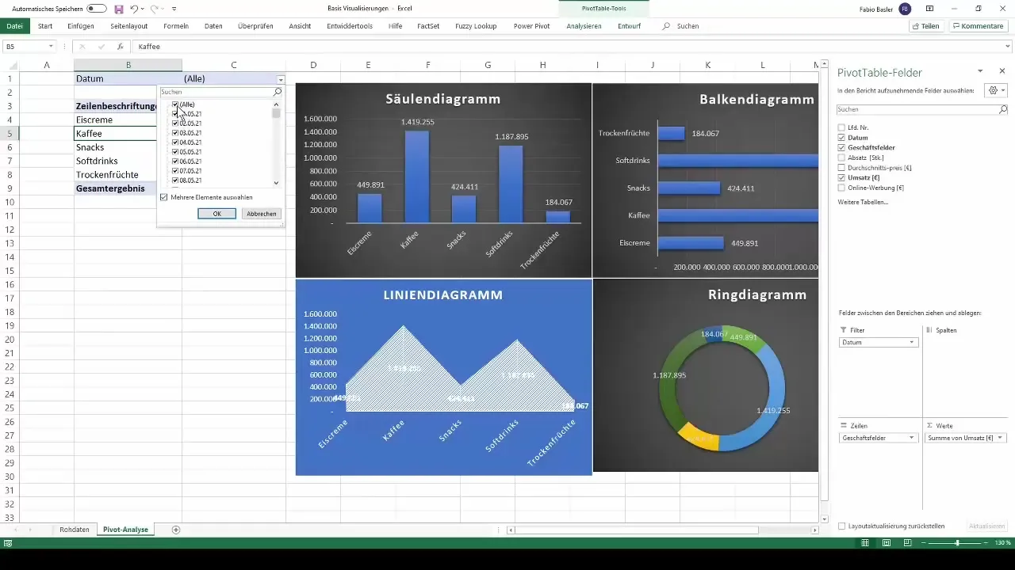Viewport: 1015px width, 570px height.
Task: Click zoom out minus in status bar
Action: pos(925,543)
